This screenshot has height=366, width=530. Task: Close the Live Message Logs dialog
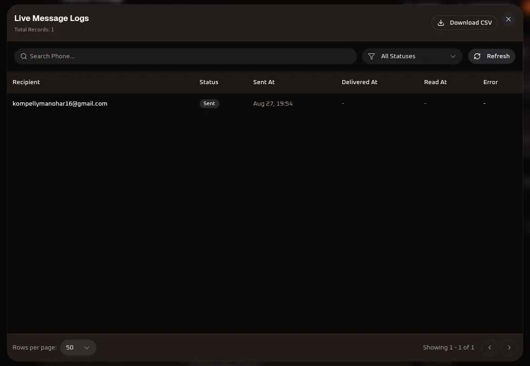pyautogui.click(x=509, y=19)
